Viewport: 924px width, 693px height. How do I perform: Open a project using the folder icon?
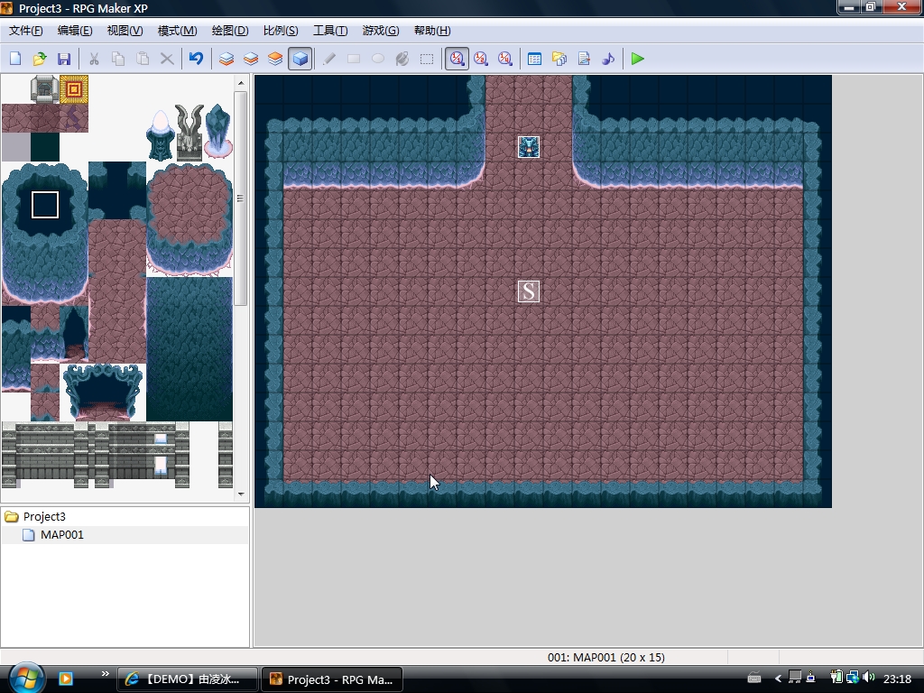[x=40, y=59]
